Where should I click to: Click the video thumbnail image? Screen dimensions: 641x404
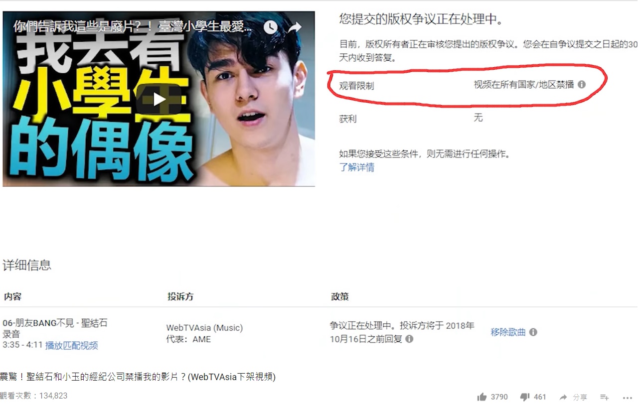tap(159, 99)
